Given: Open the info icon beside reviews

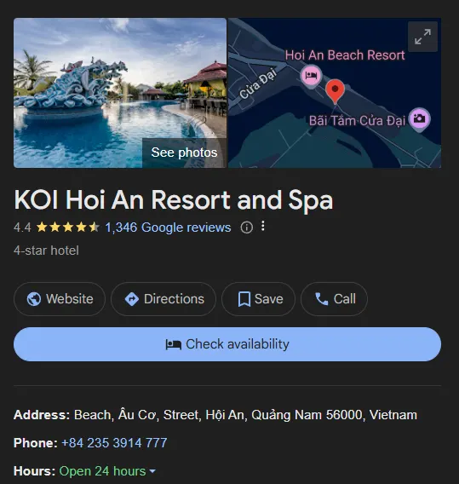Looking at the screenshot, I should pyautogui.click(x=246, y=228).
